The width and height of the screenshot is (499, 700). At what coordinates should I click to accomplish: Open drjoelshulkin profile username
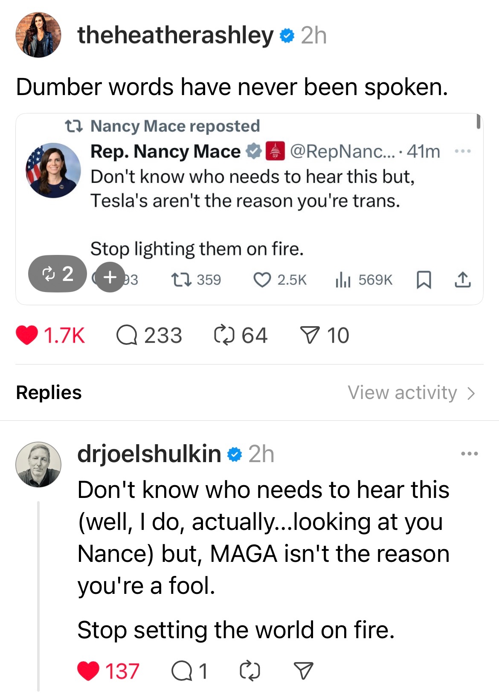149,454
